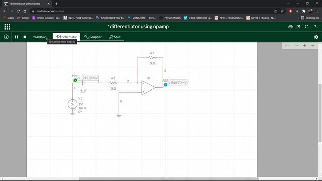Zoom out of the schematic
This screenshot has width=322, height=181.
312,46
